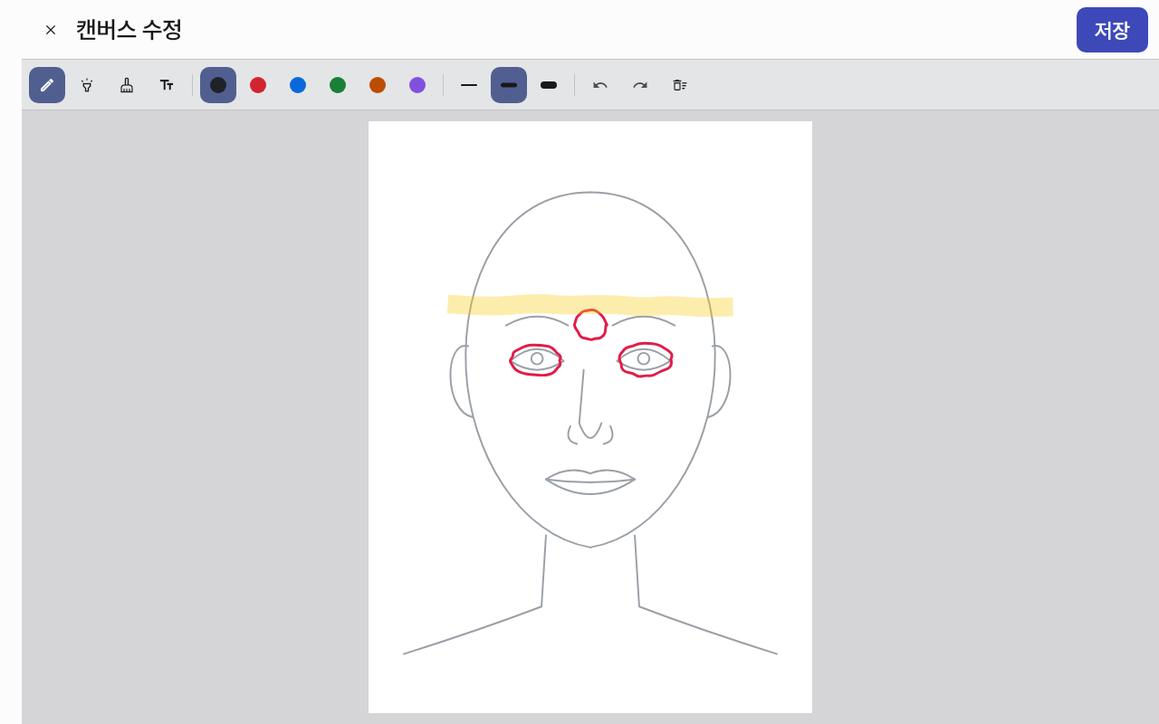Select the text tool

click(167, 85)
